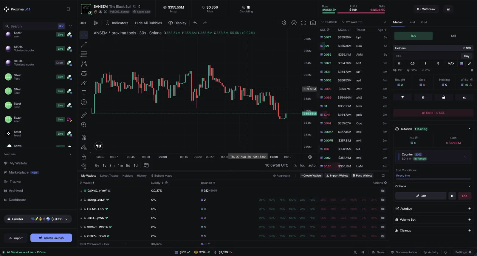Toggle the wallets table column layout
This screenshot has height=256, width=477.
click(383, 176)
